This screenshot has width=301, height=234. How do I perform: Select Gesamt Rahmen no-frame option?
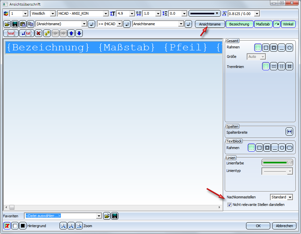coord(258,48)
